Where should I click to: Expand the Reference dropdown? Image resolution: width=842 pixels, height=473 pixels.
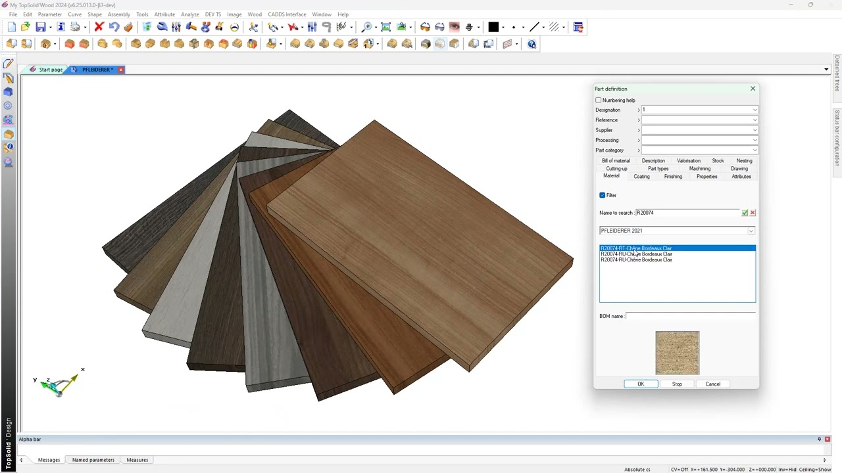coord(755,120)
